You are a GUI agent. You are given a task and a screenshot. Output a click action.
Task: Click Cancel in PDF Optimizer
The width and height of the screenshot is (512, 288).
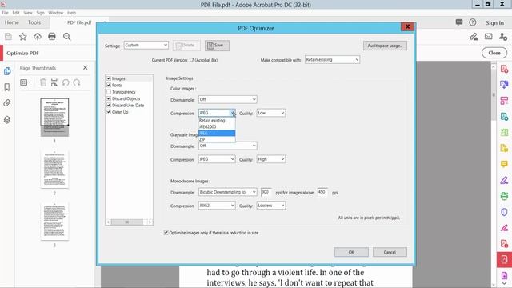point(390,252)
